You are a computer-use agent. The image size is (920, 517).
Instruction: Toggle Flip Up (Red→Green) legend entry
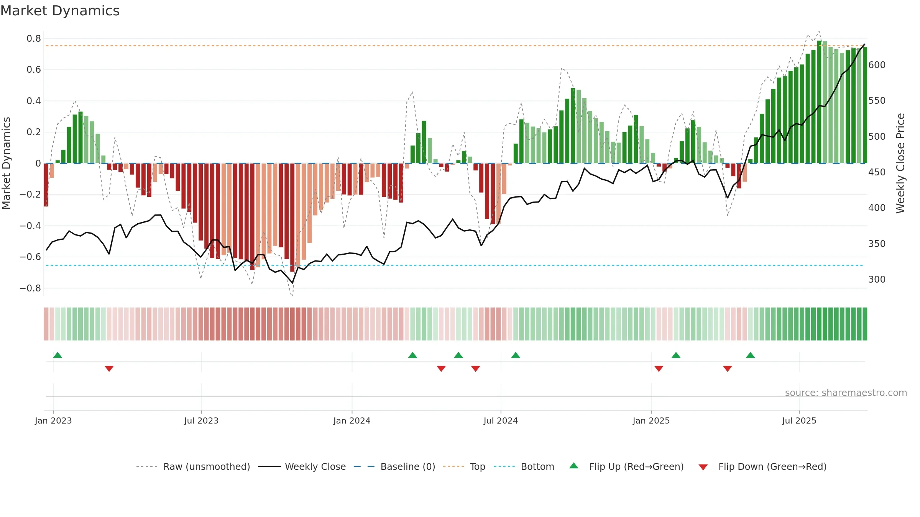[626, 466]
